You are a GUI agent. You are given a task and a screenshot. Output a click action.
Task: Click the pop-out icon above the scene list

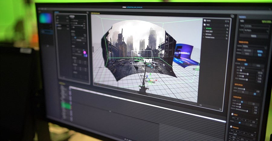[232, 16]
